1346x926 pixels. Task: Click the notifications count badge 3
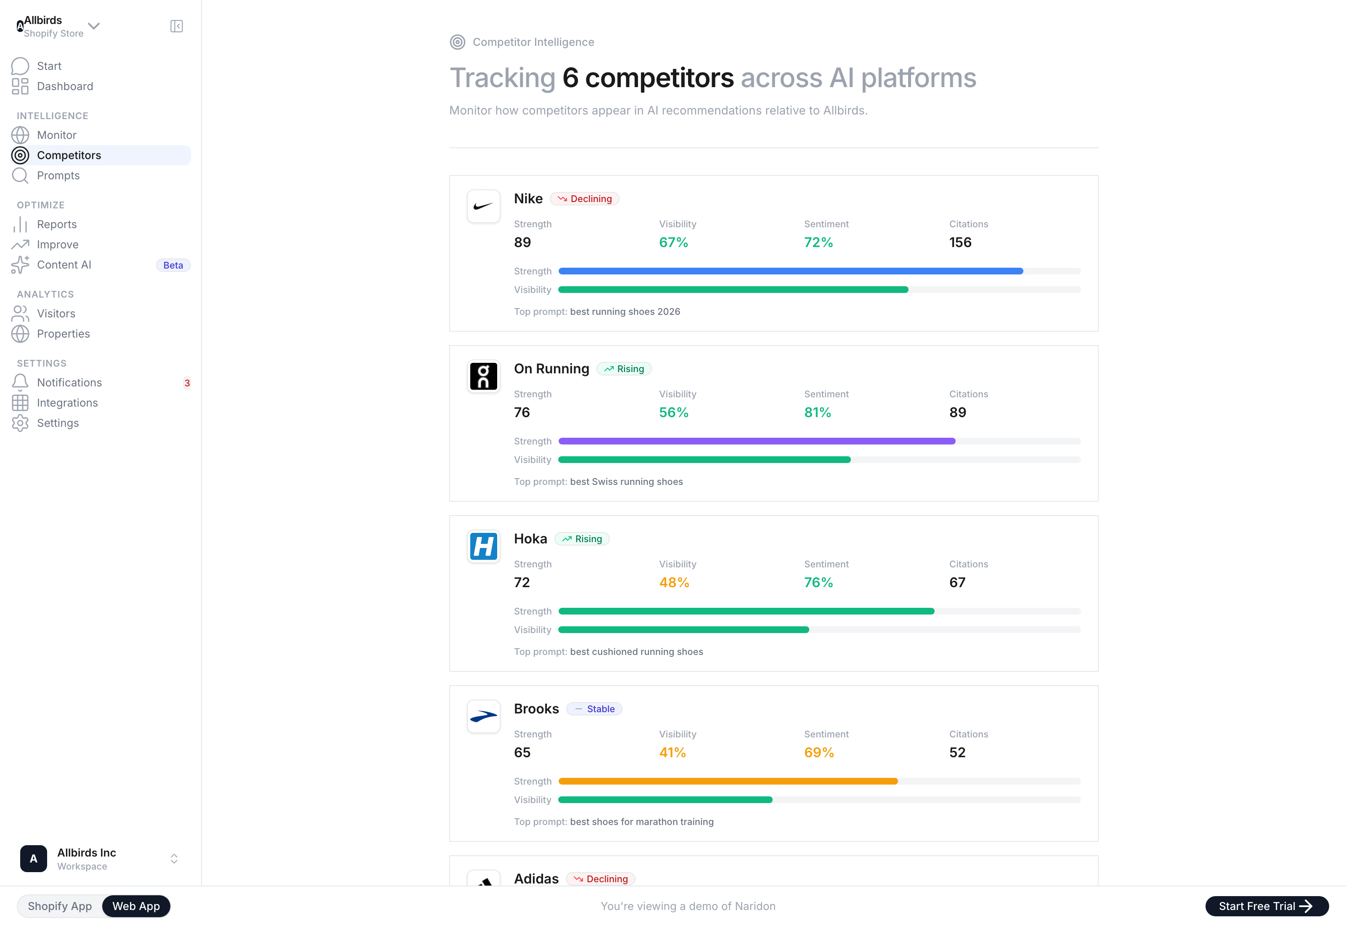(187, 383)
